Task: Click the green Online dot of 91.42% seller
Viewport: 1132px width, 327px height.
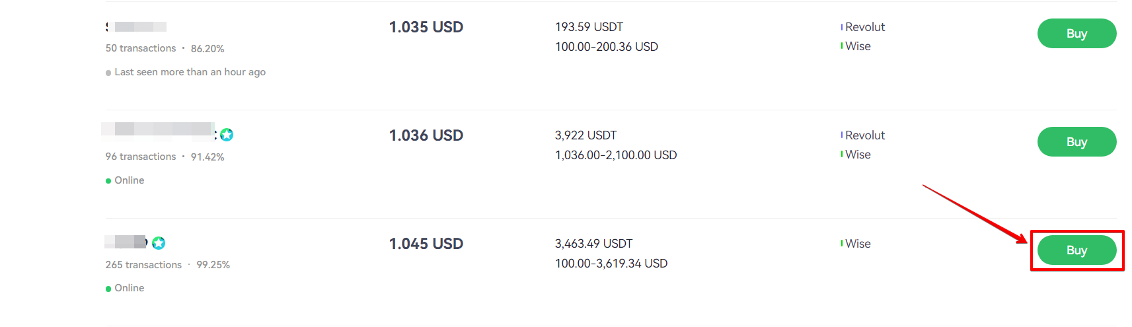Action: click(x=108, y=181)
